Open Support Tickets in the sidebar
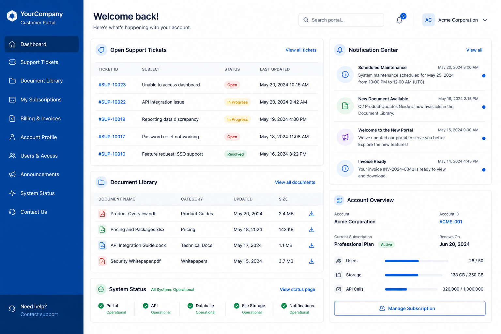 coord(42,62)
